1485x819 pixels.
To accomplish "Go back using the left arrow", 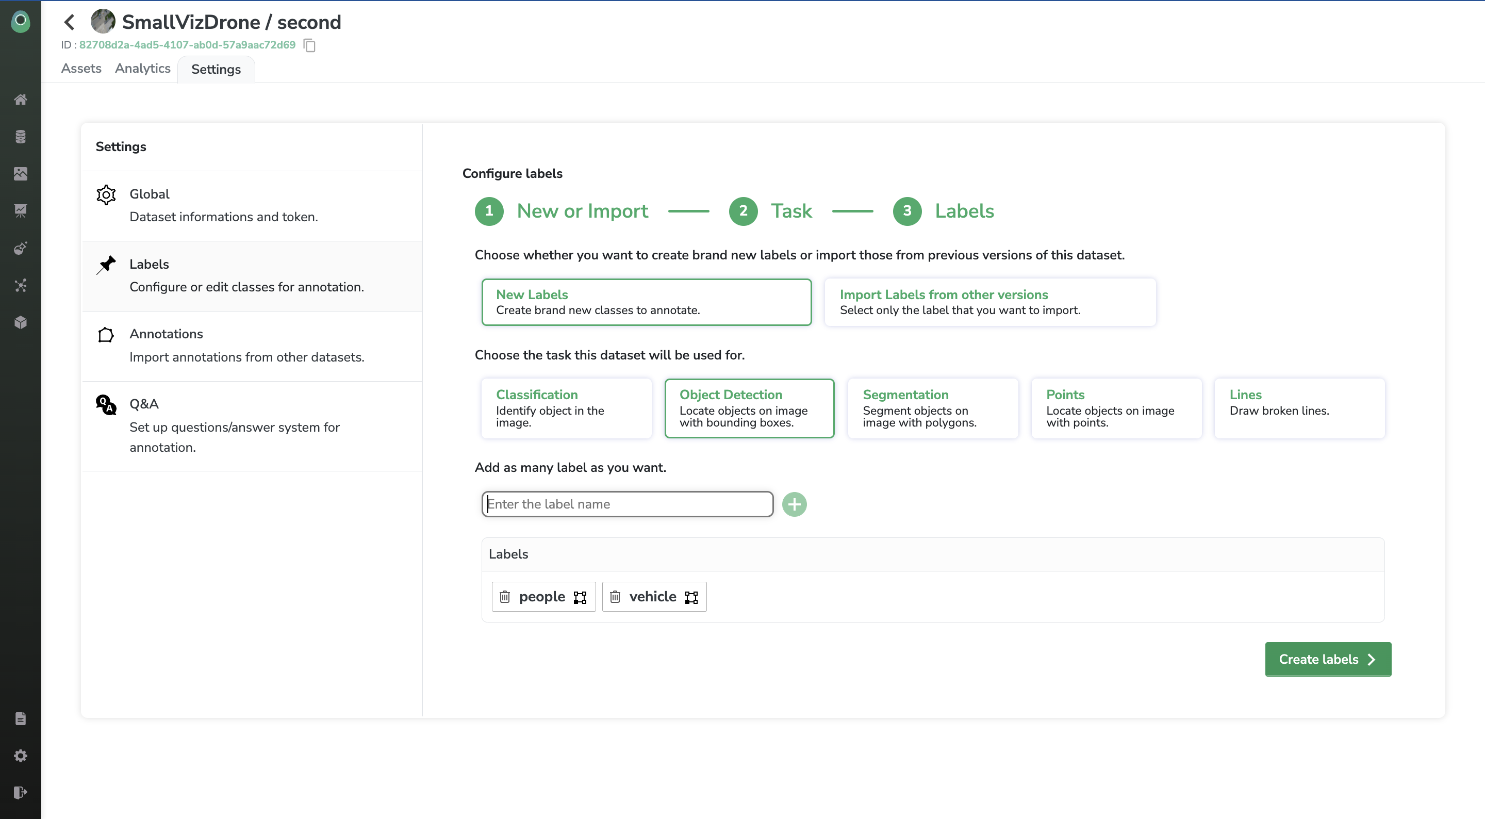I will click(70, 22).
